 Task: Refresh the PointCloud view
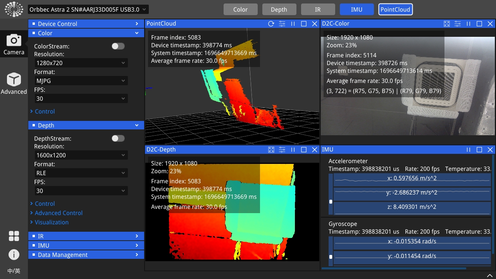pyautogui.click(x=271, y=24)
